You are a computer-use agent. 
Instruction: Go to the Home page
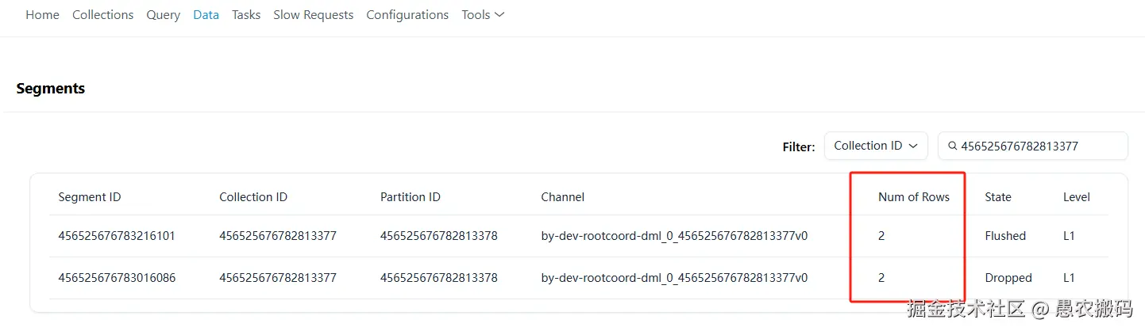tap(42, 15)
